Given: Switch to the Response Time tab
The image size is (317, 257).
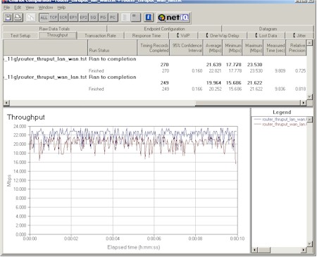Looking at the screenshot, I should [147, 36].
